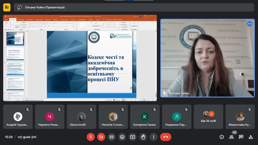
Task: Click the pin icon beside Оксана Чуйко
Action: (164, 93)
